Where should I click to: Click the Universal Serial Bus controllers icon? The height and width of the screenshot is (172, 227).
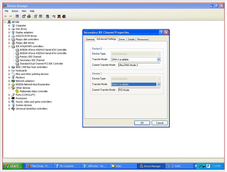pyautogui.click(x=13, y=109)
